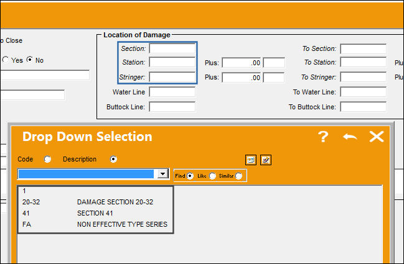The width and height of the screenshot is (404, 264).
Task: Click the edit icon with pencil
Action: click(x=266, y=160)
